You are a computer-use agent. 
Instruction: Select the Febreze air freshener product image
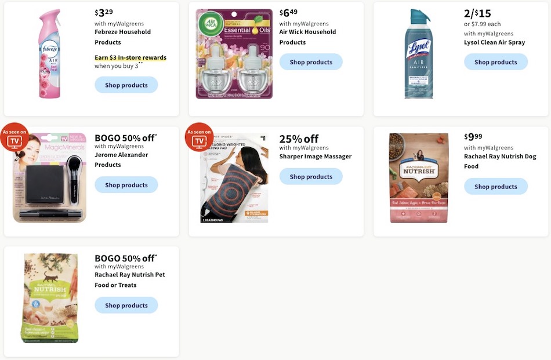49,53
